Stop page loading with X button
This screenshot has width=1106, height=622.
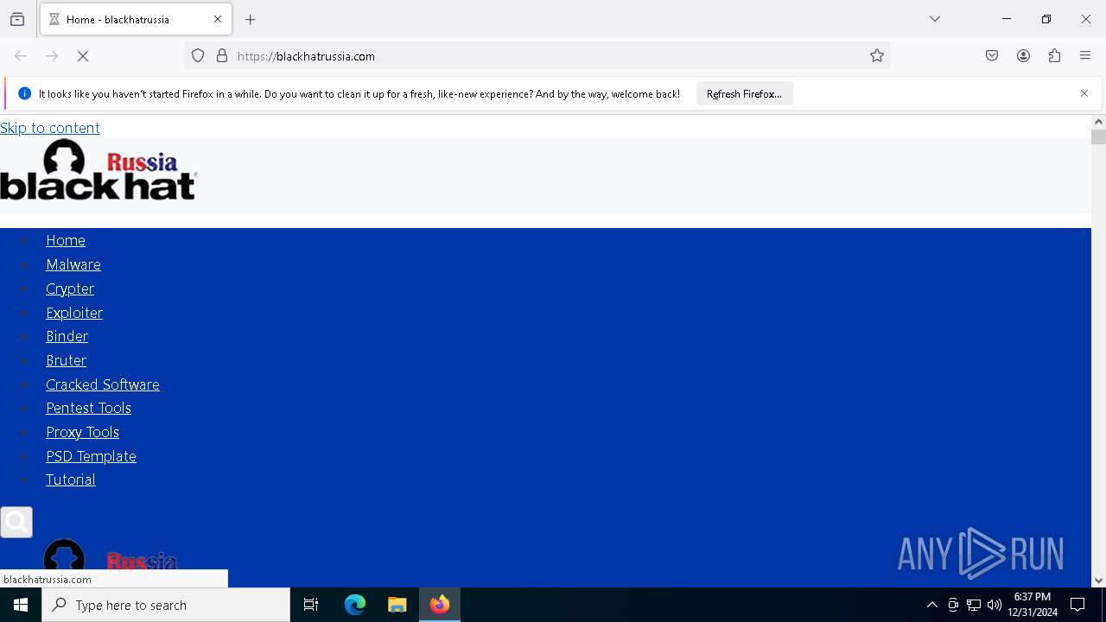pyautogui.click(x=83, y=56)
